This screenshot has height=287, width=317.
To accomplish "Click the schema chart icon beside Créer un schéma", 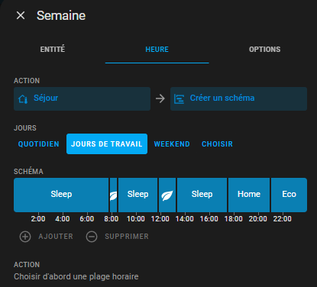I will pyautogui.click(x=179, y=98).
